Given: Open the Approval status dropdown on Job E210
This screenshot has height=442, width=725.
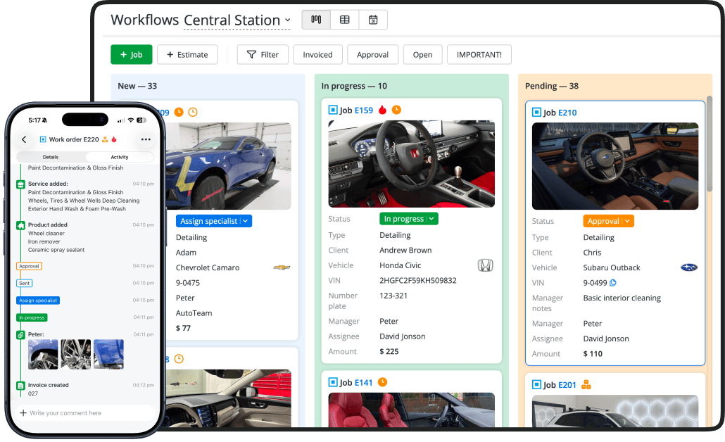Looking at the screenshot, I should click(x=608, y=221).
